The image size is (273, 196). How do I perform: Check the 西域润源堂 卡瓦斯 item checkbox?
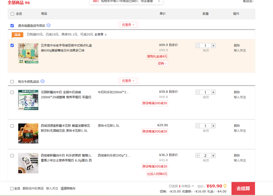[12, 126]
